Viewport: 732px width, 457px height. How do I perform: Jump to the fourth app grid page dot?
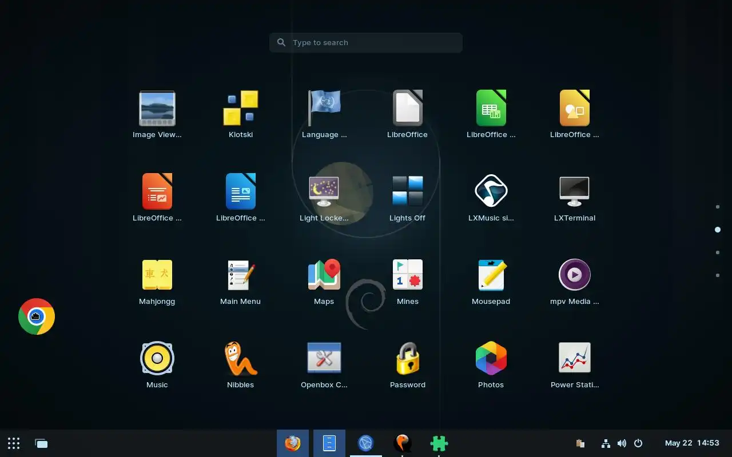718,275
